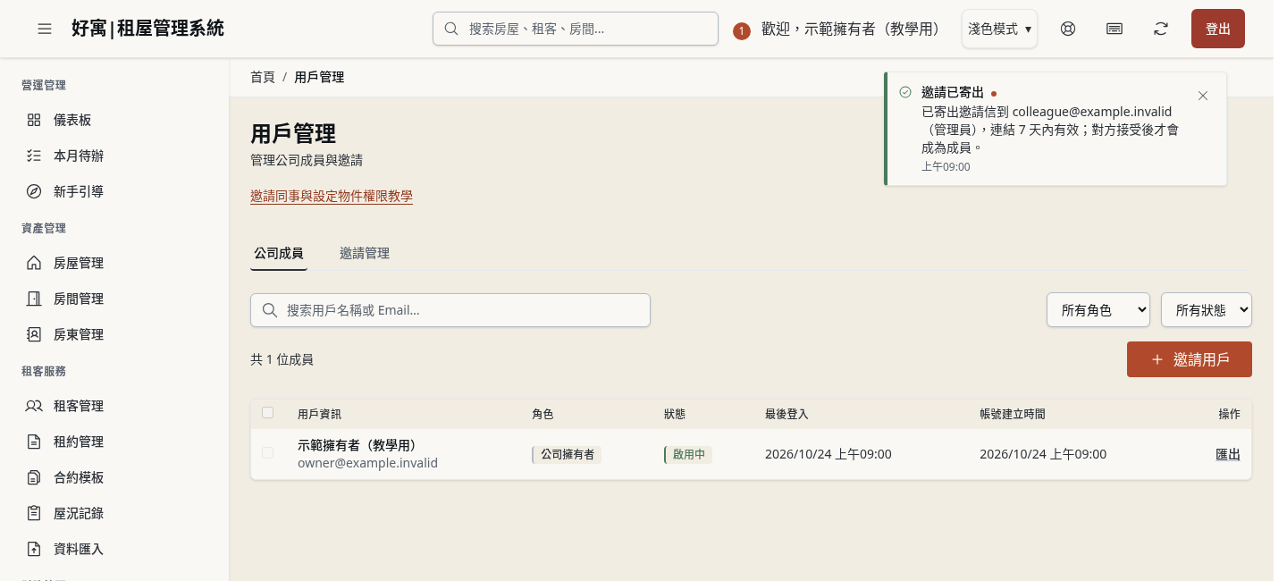Viewport: 1287px width, 581px height.
Task: Click the 帳號建立時間 column header
Action: click(1013, 414)
